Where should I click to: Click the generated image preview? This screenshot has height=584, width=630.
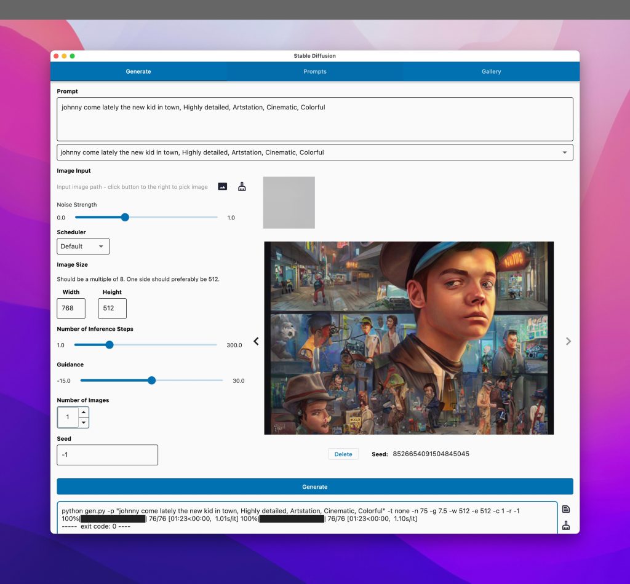(x=409, y=338)
